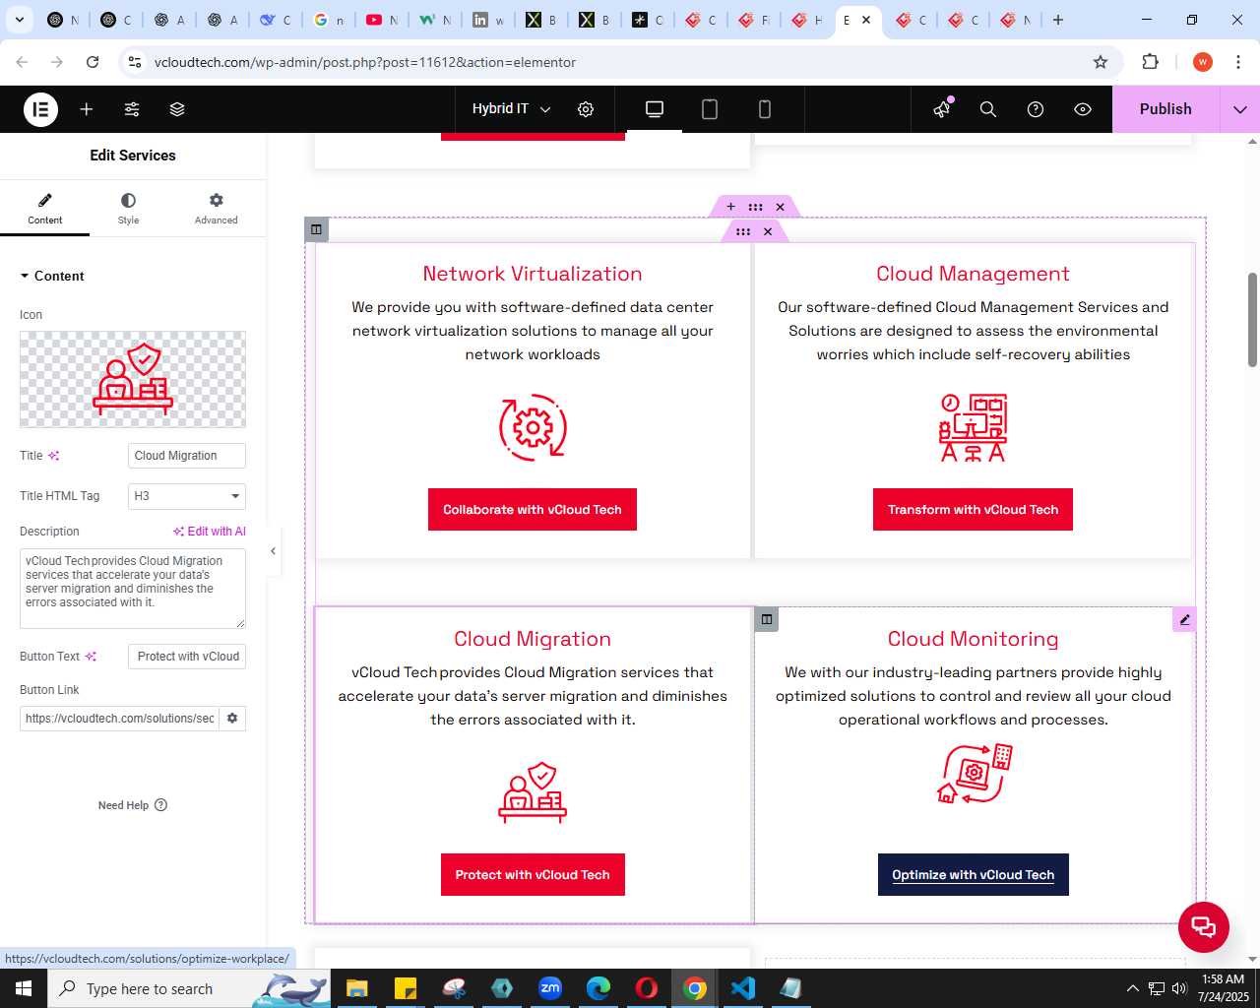This screenshot has width=1260, height=1008.
Task: Open the Windows Start menu
Action: 24,988
